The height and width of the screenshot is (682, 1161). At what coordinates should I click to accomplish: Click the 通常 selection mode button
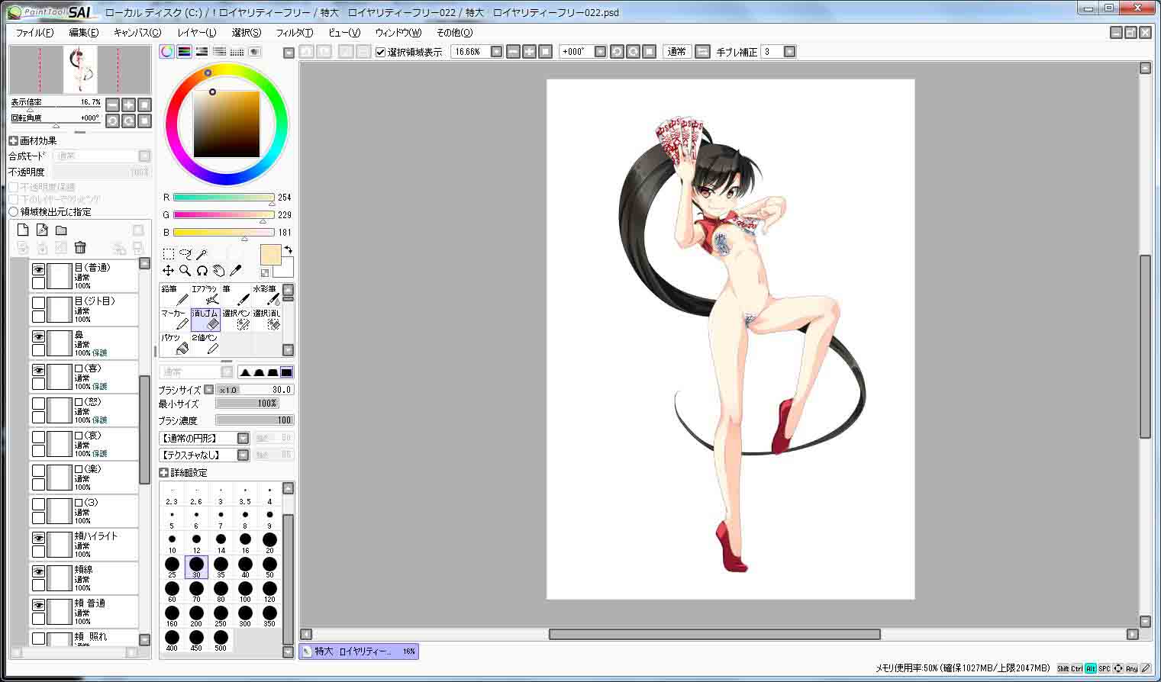(x=676, y=52)
